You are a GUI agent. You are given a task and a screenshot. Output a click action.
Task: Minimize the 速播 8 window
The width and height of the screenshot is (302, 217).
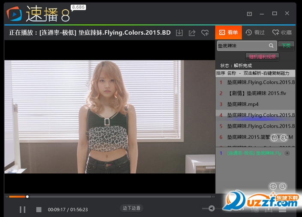pos(262,14)
